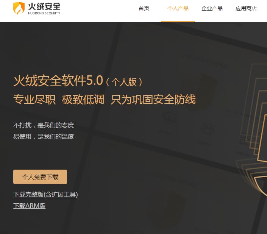Image resolution: width=267 pixels, height=234 pixels.
Task: Click the 不打扰，是我们的态度 tagline
Action: click(x=44, y=125)
